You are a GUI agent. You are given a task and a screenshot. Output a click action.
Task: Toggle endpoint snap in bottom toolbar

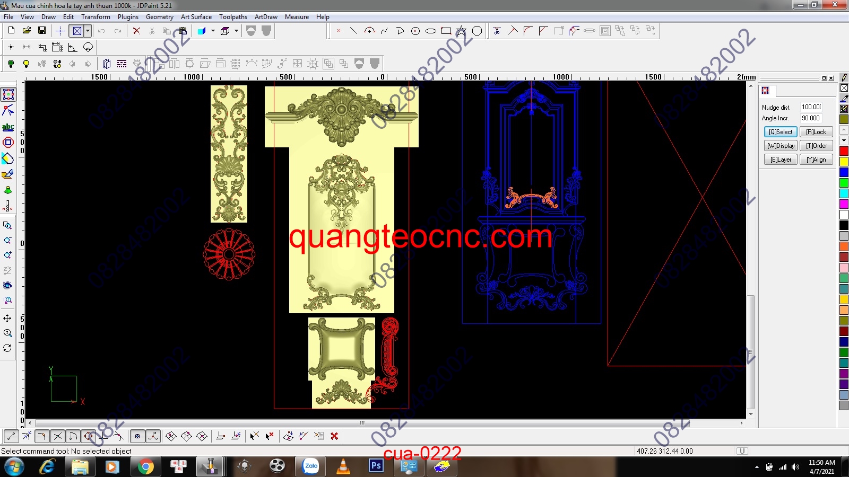point(11,436)
